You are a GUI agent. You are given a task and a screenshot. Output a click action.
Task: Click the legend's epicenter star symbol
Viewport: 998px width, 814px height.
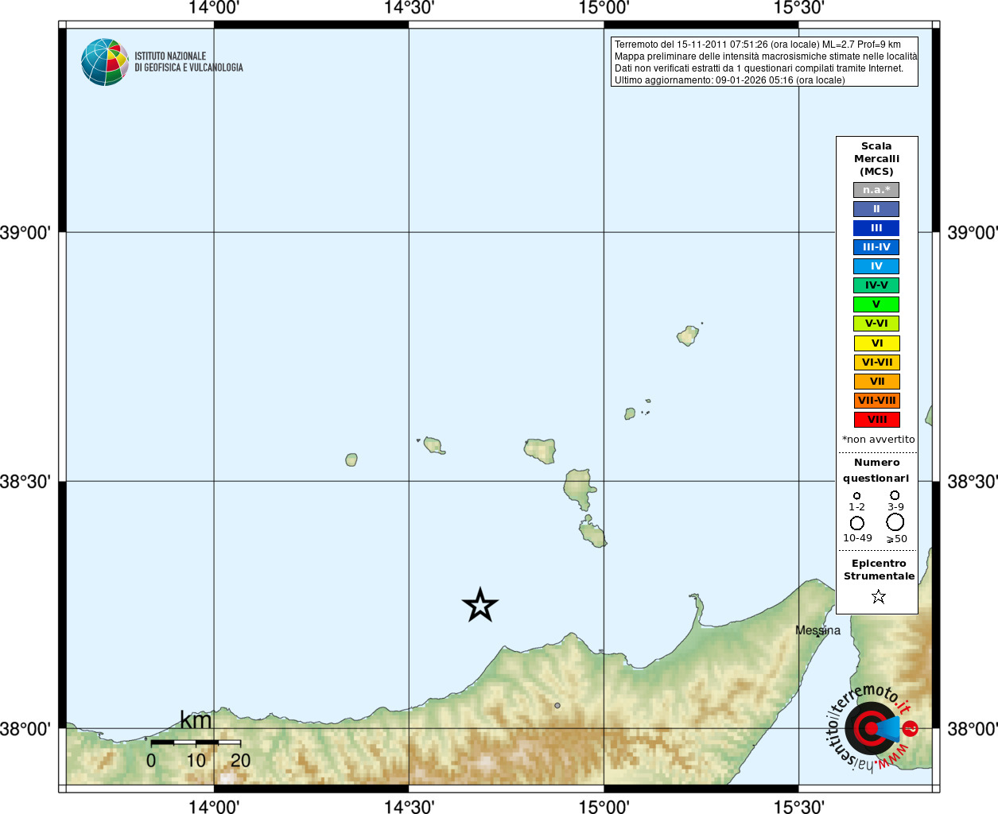[x=878, y=596]
